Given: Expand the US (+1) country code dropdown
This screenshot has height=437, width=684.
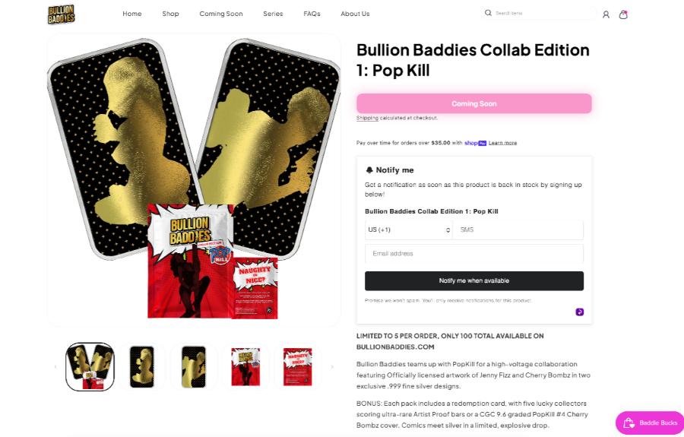Looking at the screenshot, I should 409,230.
